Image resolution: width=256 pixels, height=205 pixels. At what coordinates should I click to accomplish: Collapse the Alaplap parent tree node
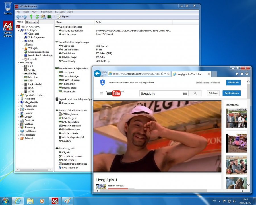(18, 63)
